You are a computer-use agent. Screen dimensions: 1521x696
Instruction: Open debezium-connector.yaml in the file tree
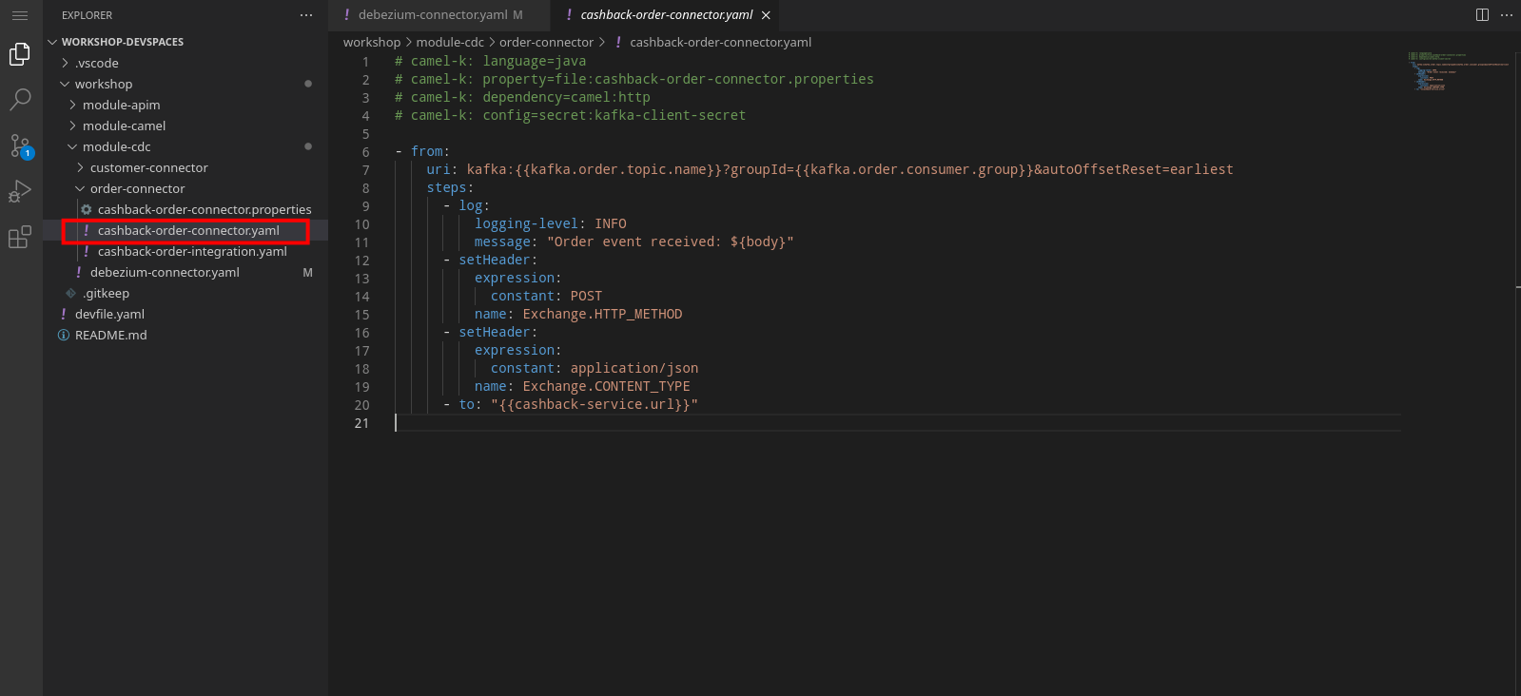coord(185,272)
